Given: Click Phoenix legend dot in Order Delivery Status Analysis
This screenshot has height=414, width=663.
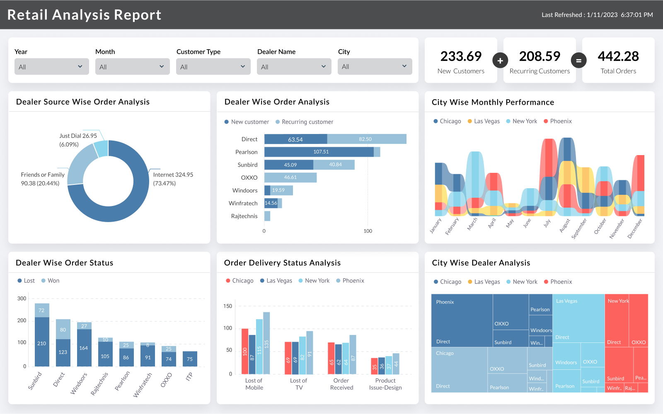Looking at the screenshot, I should coord(338,281).
